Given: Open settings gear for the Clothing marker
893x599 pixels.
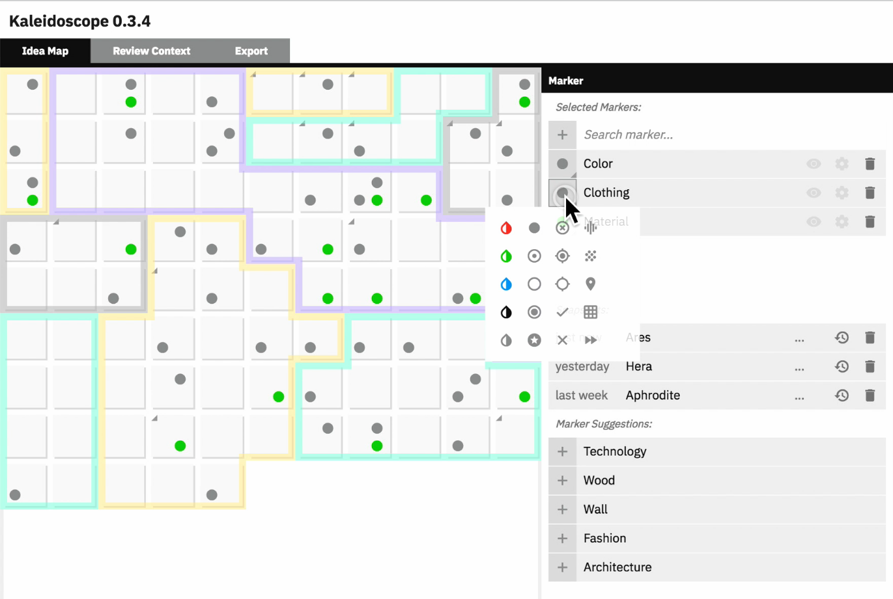Looking at the screenshot, I should click(842, 193).
